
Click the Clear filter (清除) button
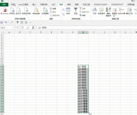pyautogui.click(x=82, y=9)
